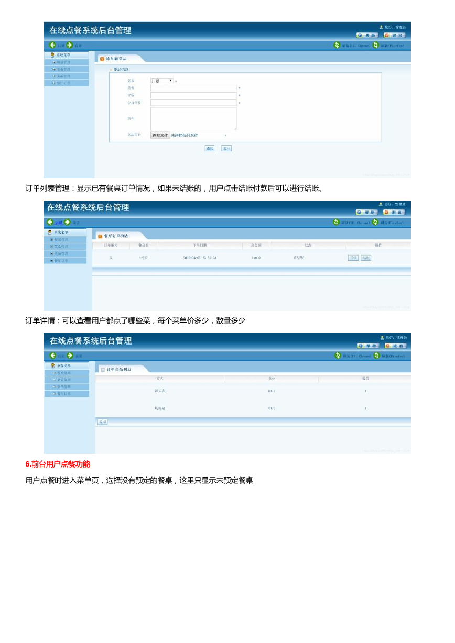Screen dimensions: 455x643
Task: Click 系统菜单 header icon in add-dish screenshot
Action: 52,55
